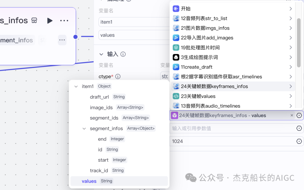Click the hexagon icon beside 1024 field
The height and width of the screenshot is (190, 304).
299,141
